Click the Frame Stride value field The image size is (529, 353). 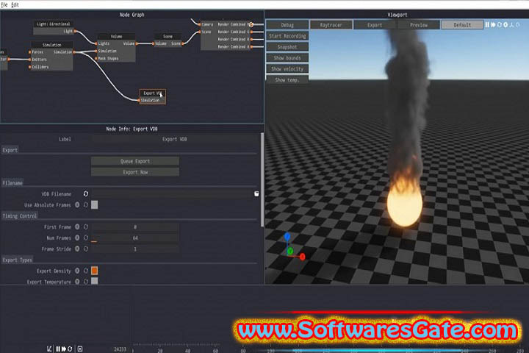135,249
